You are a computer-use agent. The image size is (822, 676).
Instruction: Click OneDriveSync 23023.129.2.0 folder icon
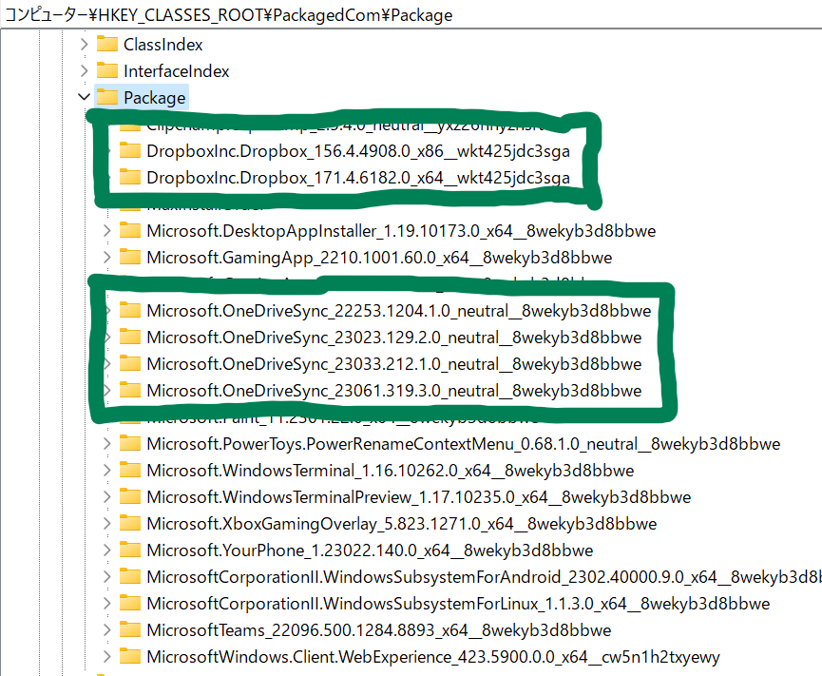pos(130,337)
